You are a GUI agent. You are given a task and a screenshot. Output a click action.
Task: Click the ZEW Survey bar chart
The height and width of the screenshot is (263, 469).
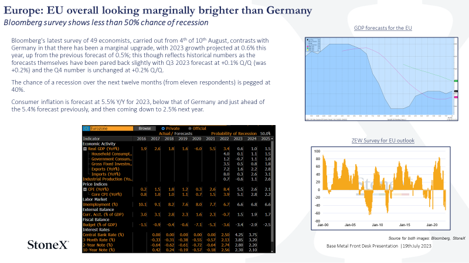380,188
